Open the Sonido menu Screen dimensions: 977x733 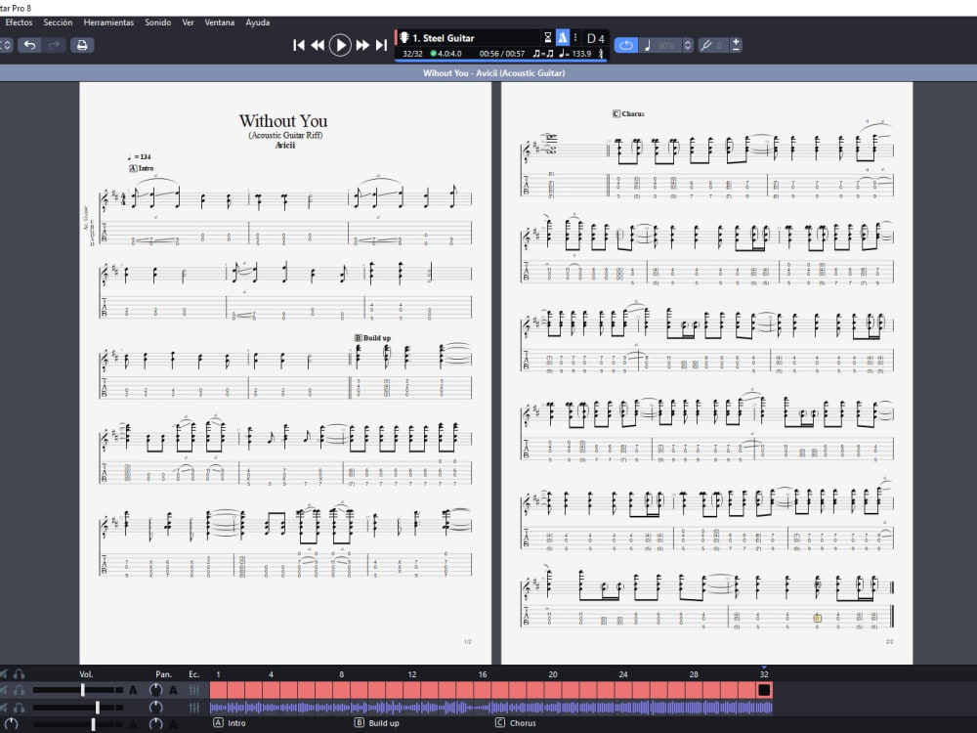click(x=157, y=22)
